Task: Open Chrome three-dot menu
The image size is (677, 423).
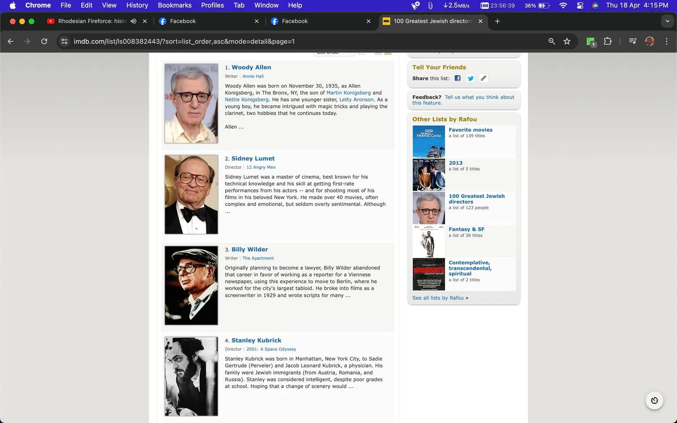Action: (666, 41)
